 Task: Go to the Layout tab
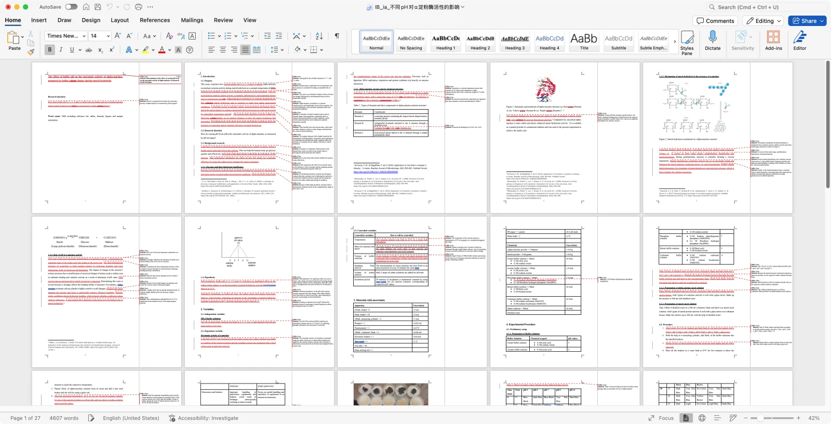tap(119, 20)
